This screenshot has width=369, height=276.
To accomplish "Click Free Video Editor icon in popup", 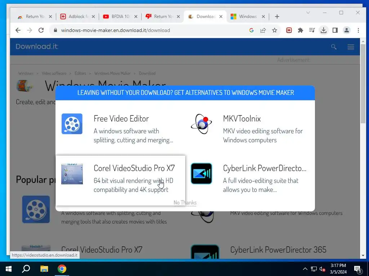I will pyautogui.click(x=72, y=124).
